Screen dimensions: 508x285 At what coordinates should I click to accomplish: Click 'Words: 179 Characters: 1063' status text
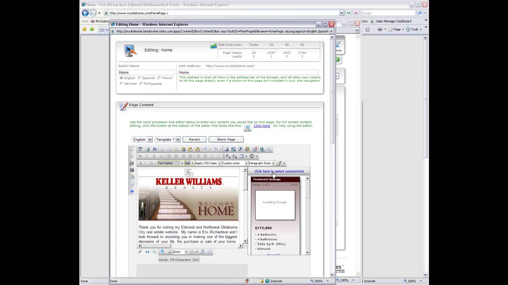179,260
